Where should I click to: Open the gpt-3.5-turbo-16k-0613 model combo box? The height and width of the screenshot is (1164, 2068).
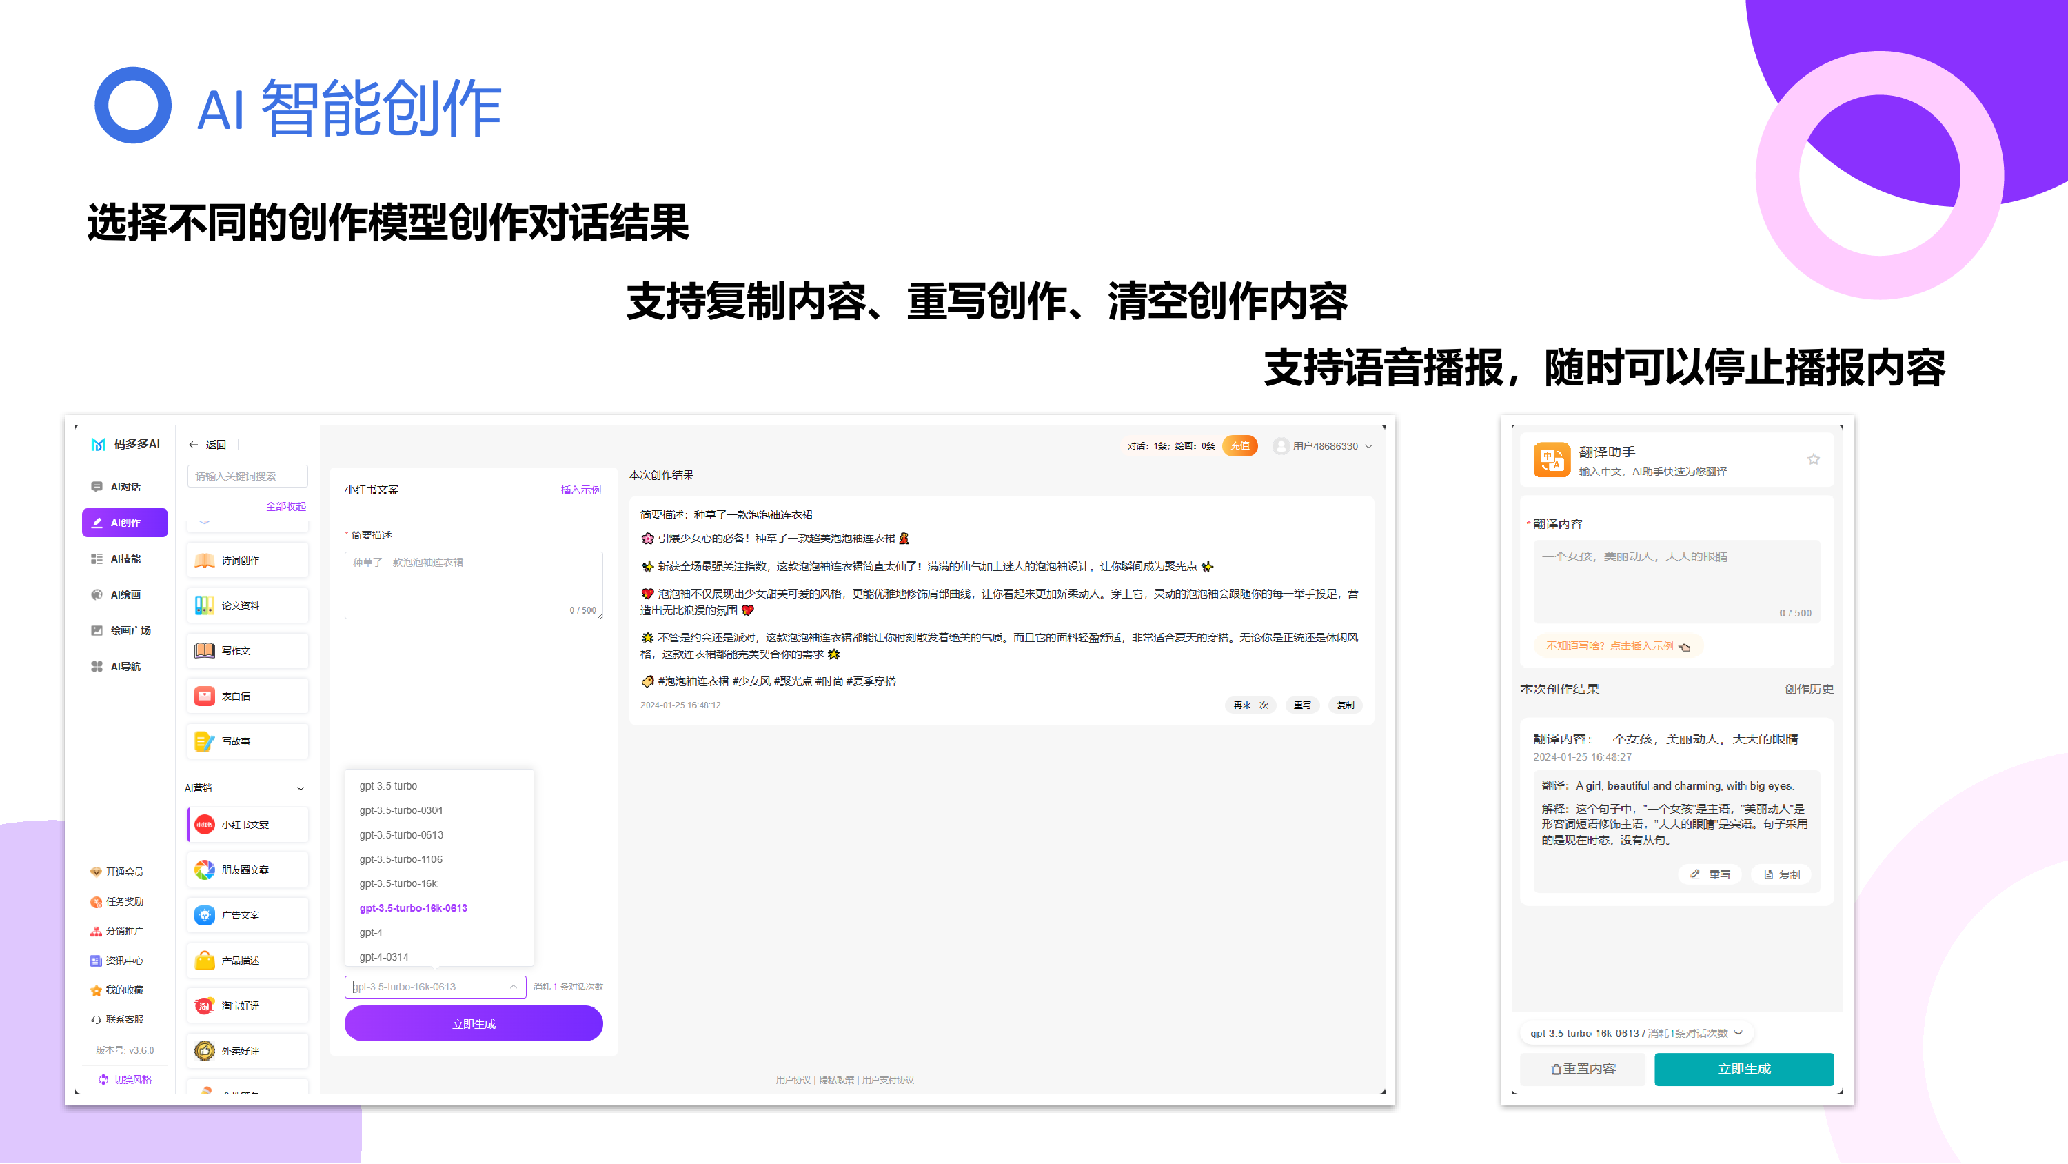(x=435, y=987)
